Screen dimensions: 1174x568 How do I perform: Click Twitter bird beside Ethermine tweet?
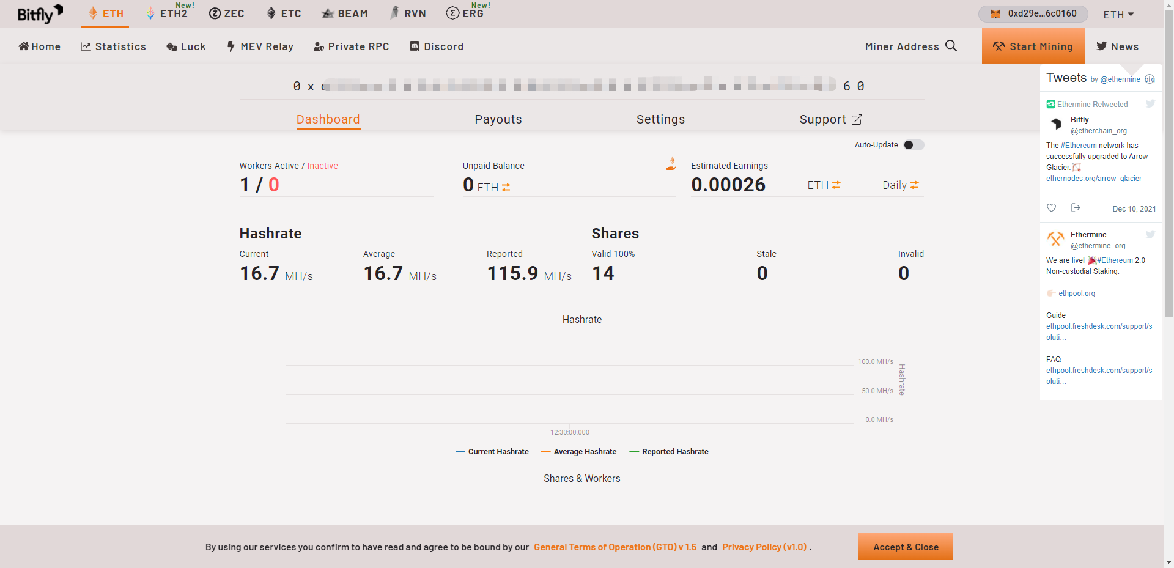point(1150,234)
